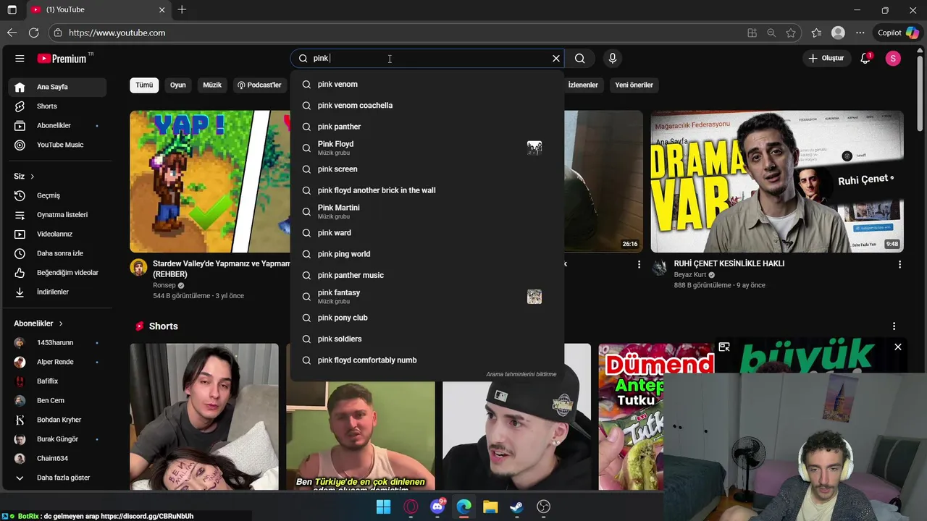Select the Yeni öneriler filter chip
927x521 pixels.
pos(634,85)
